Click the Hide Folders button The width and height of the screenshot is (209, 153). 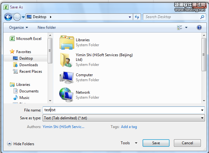[x=21, y=144]
